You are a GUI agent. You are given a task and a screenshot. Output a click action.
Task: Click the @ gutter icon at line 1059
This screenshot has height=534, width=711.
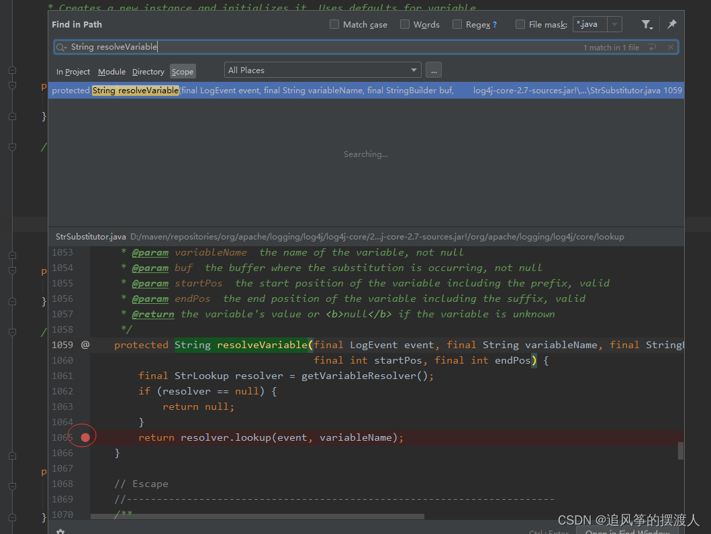click(x=85, y=345)
